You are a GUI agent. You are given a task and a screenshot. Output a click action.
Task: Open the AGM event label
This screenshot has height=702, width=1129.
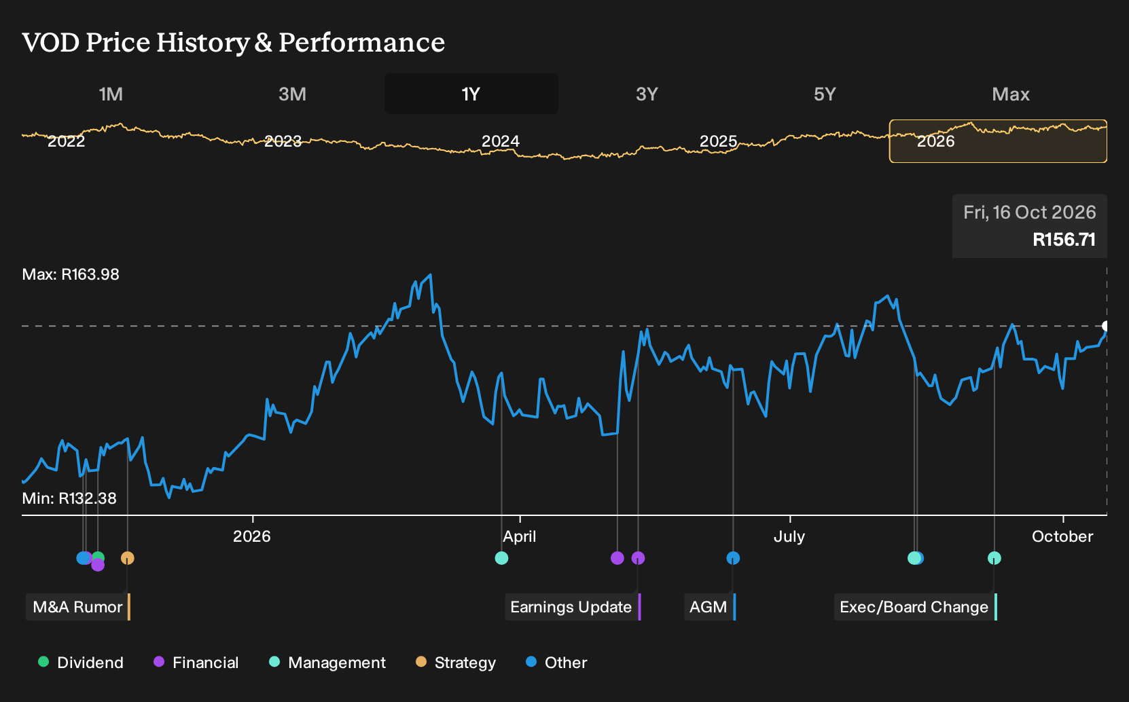click(x=709, y=607)
